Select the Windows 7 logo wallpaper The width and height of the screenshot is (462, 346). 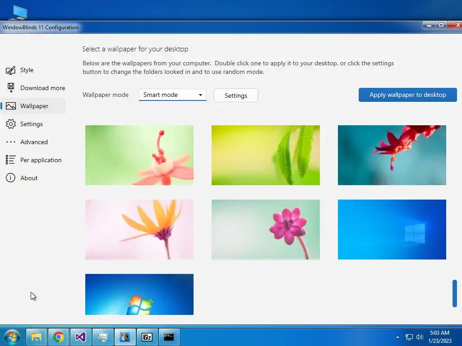[x=139, y=294]
